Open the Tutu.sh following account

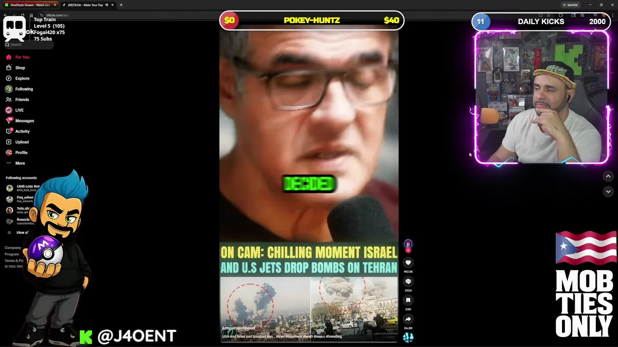pos(18,210)
